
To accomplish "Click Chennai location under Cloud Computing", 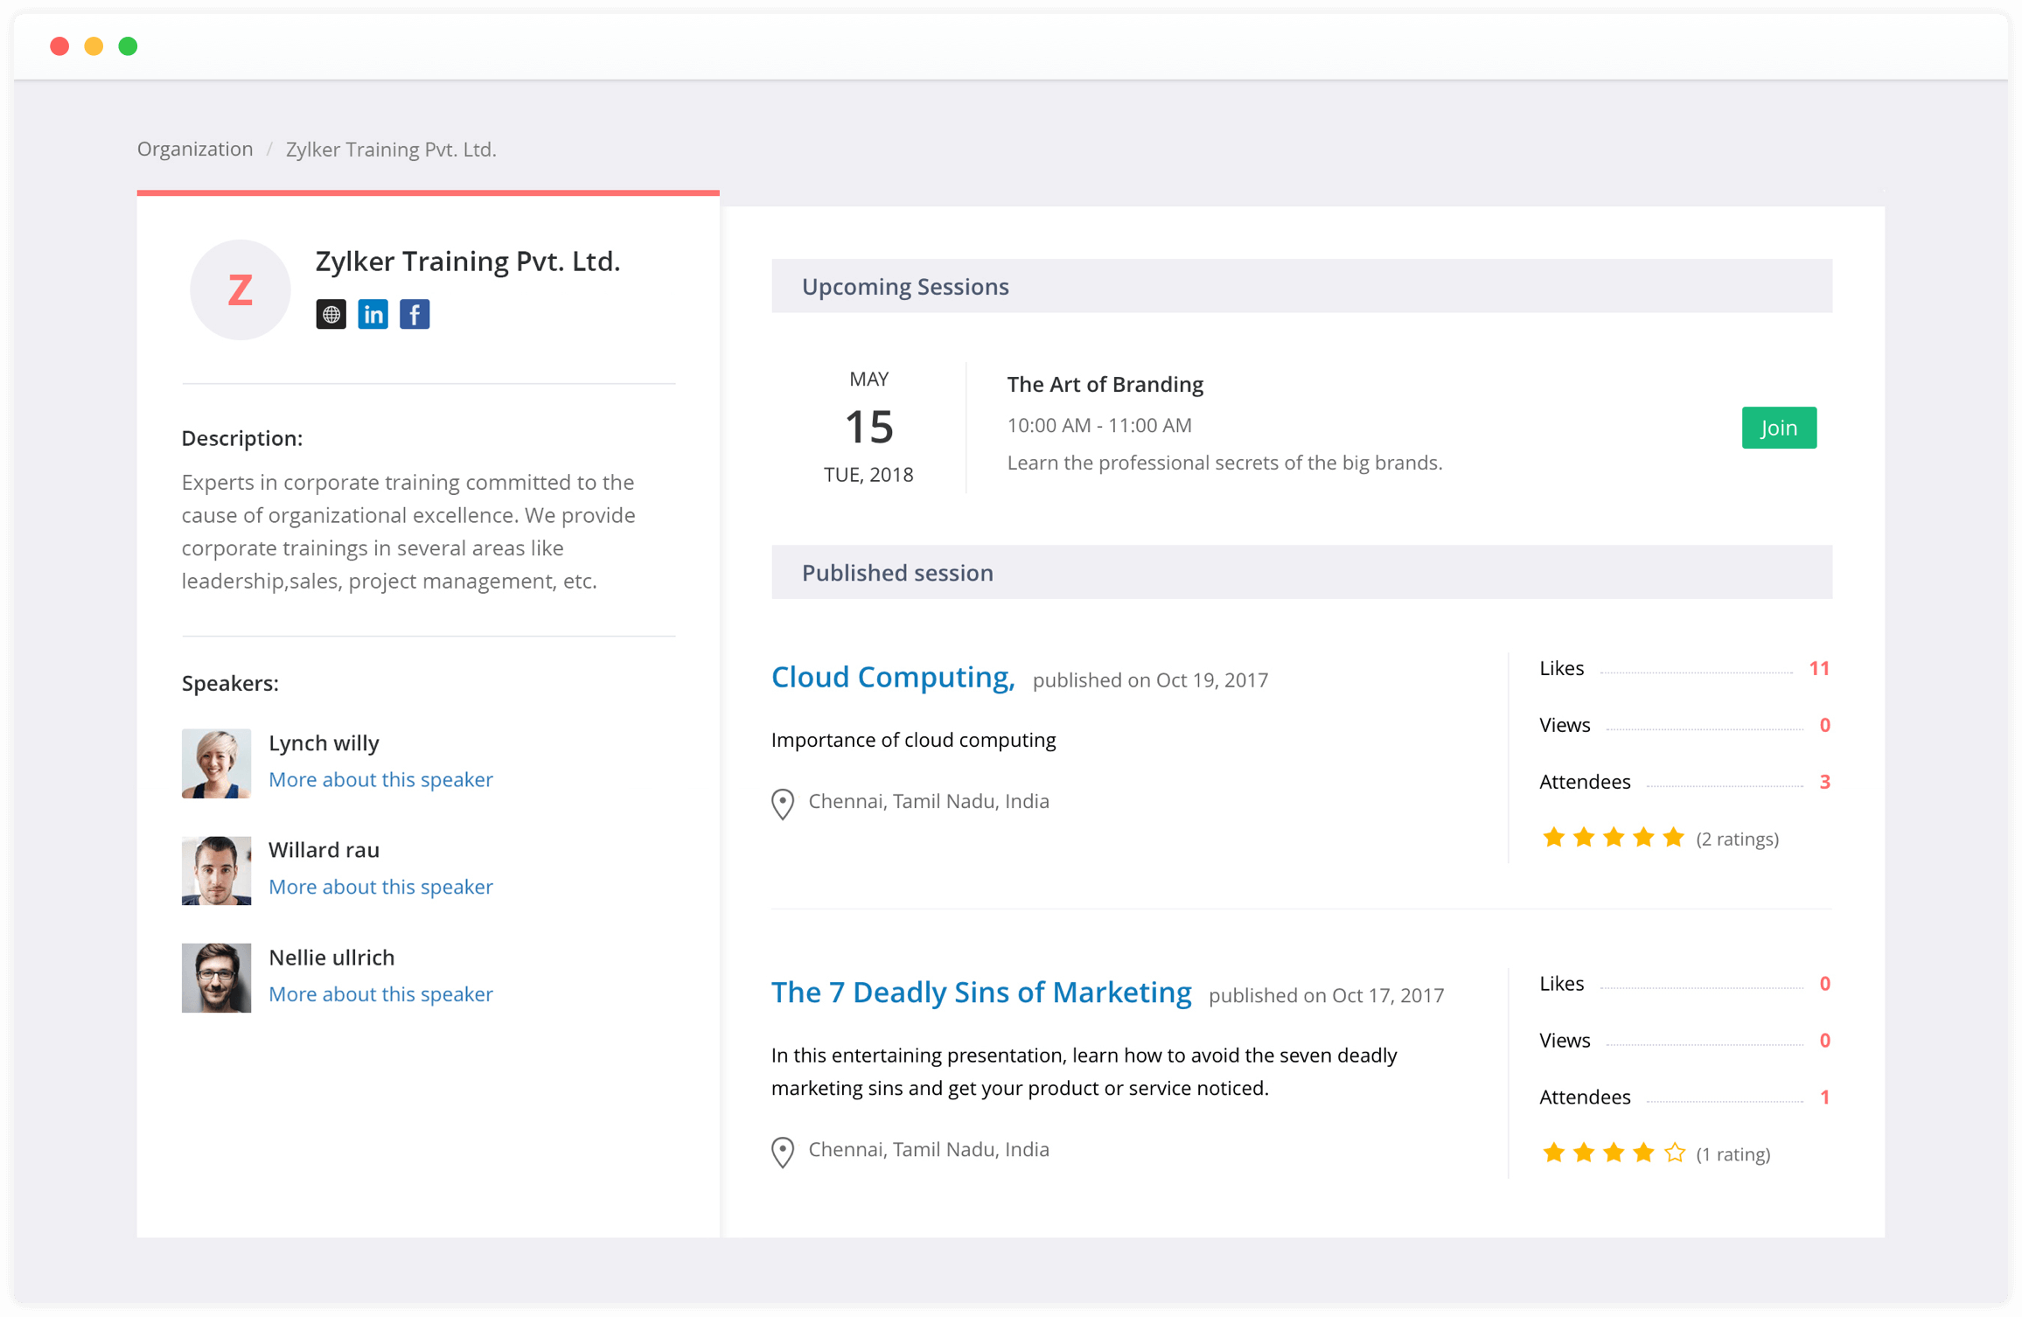I will pos(928,801).
